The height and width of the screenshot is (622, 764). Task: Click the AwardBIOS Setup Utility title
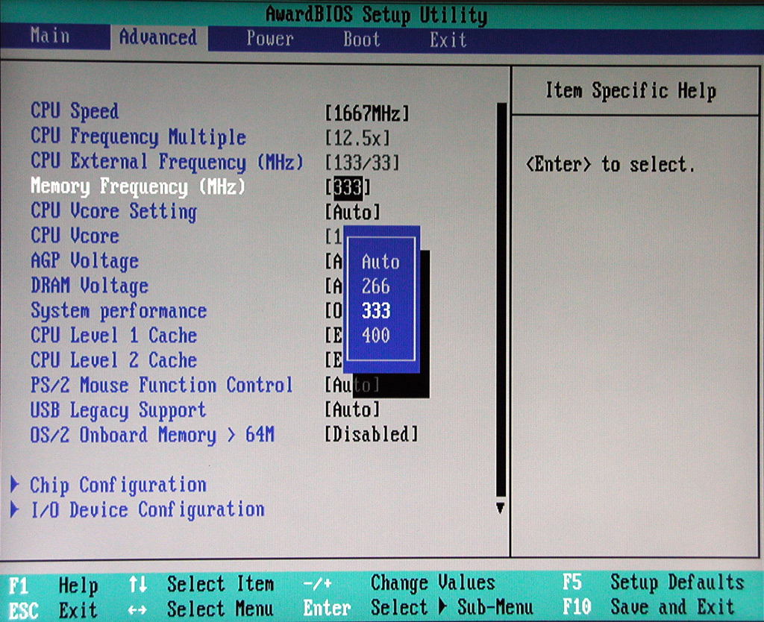coord(376,15)
